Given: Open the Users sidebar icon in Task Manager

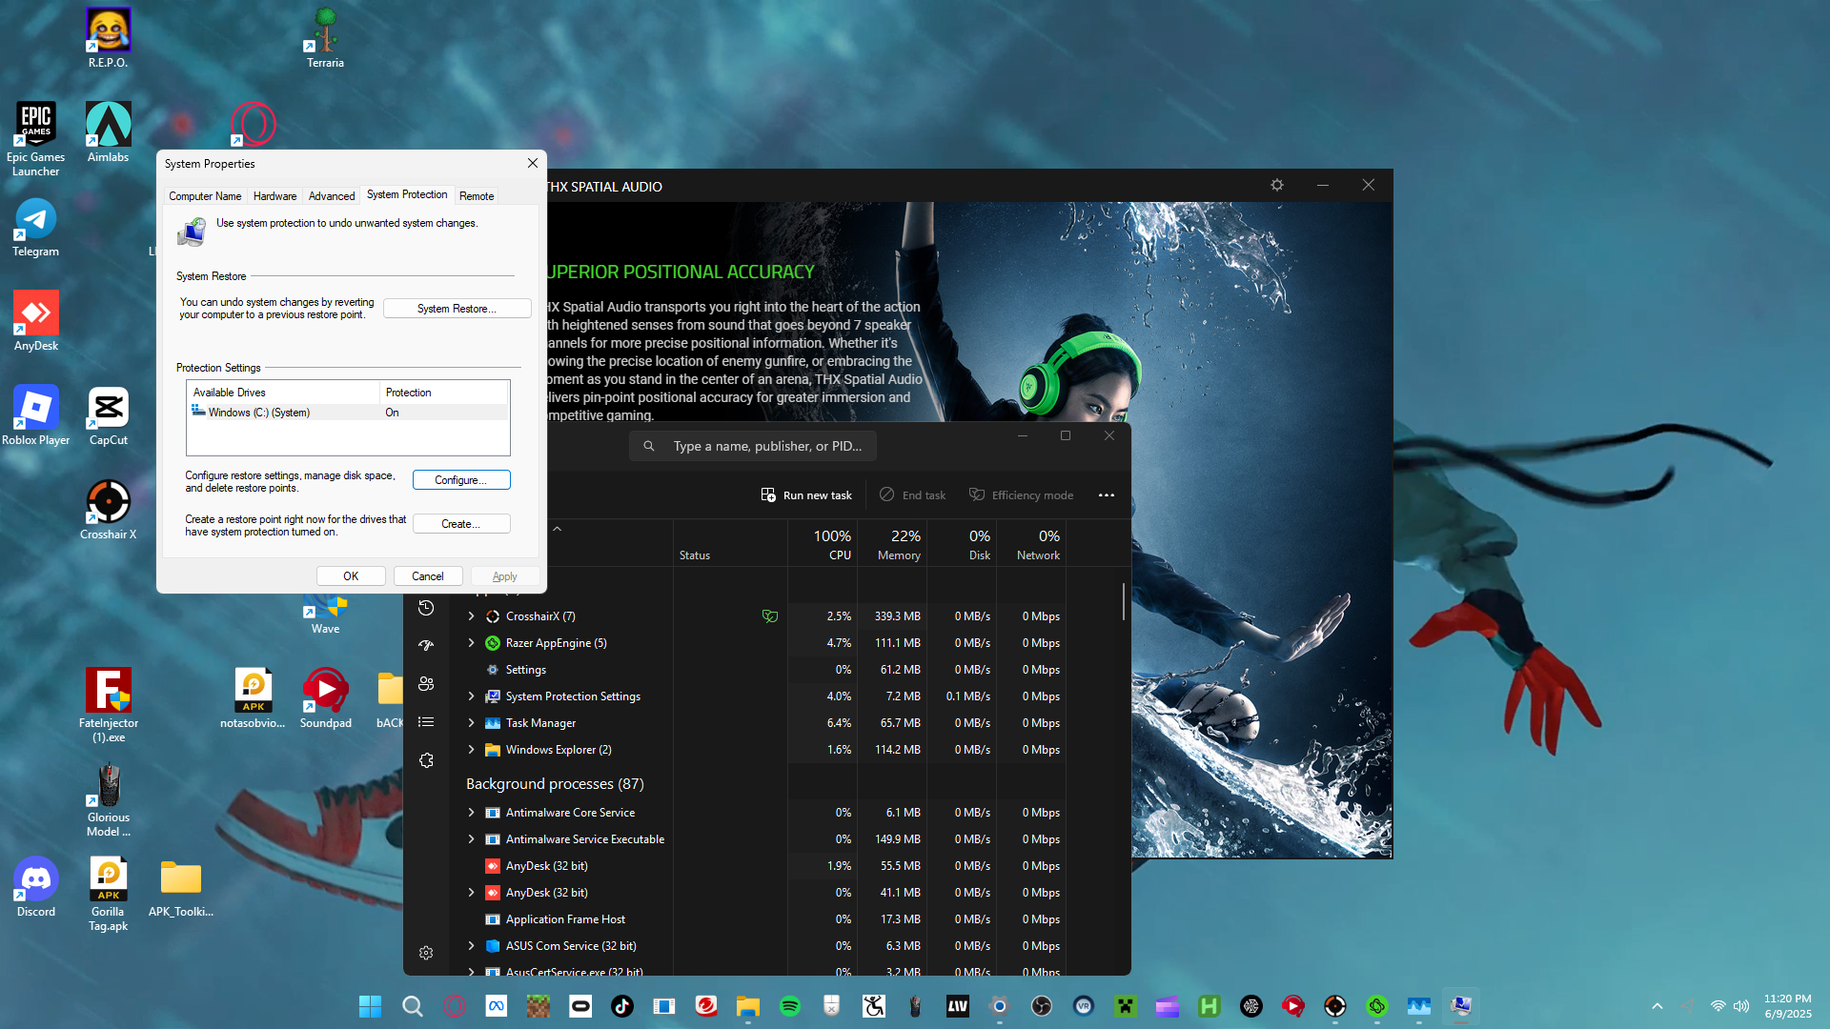Looking at the screenshot, I should pos(426,684).
